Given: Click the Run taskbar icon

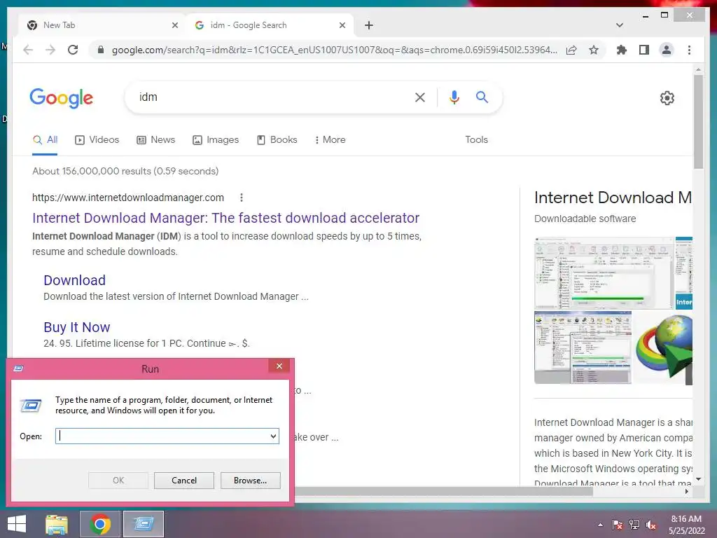Looking at the screenshot, I should coord(143,524).
